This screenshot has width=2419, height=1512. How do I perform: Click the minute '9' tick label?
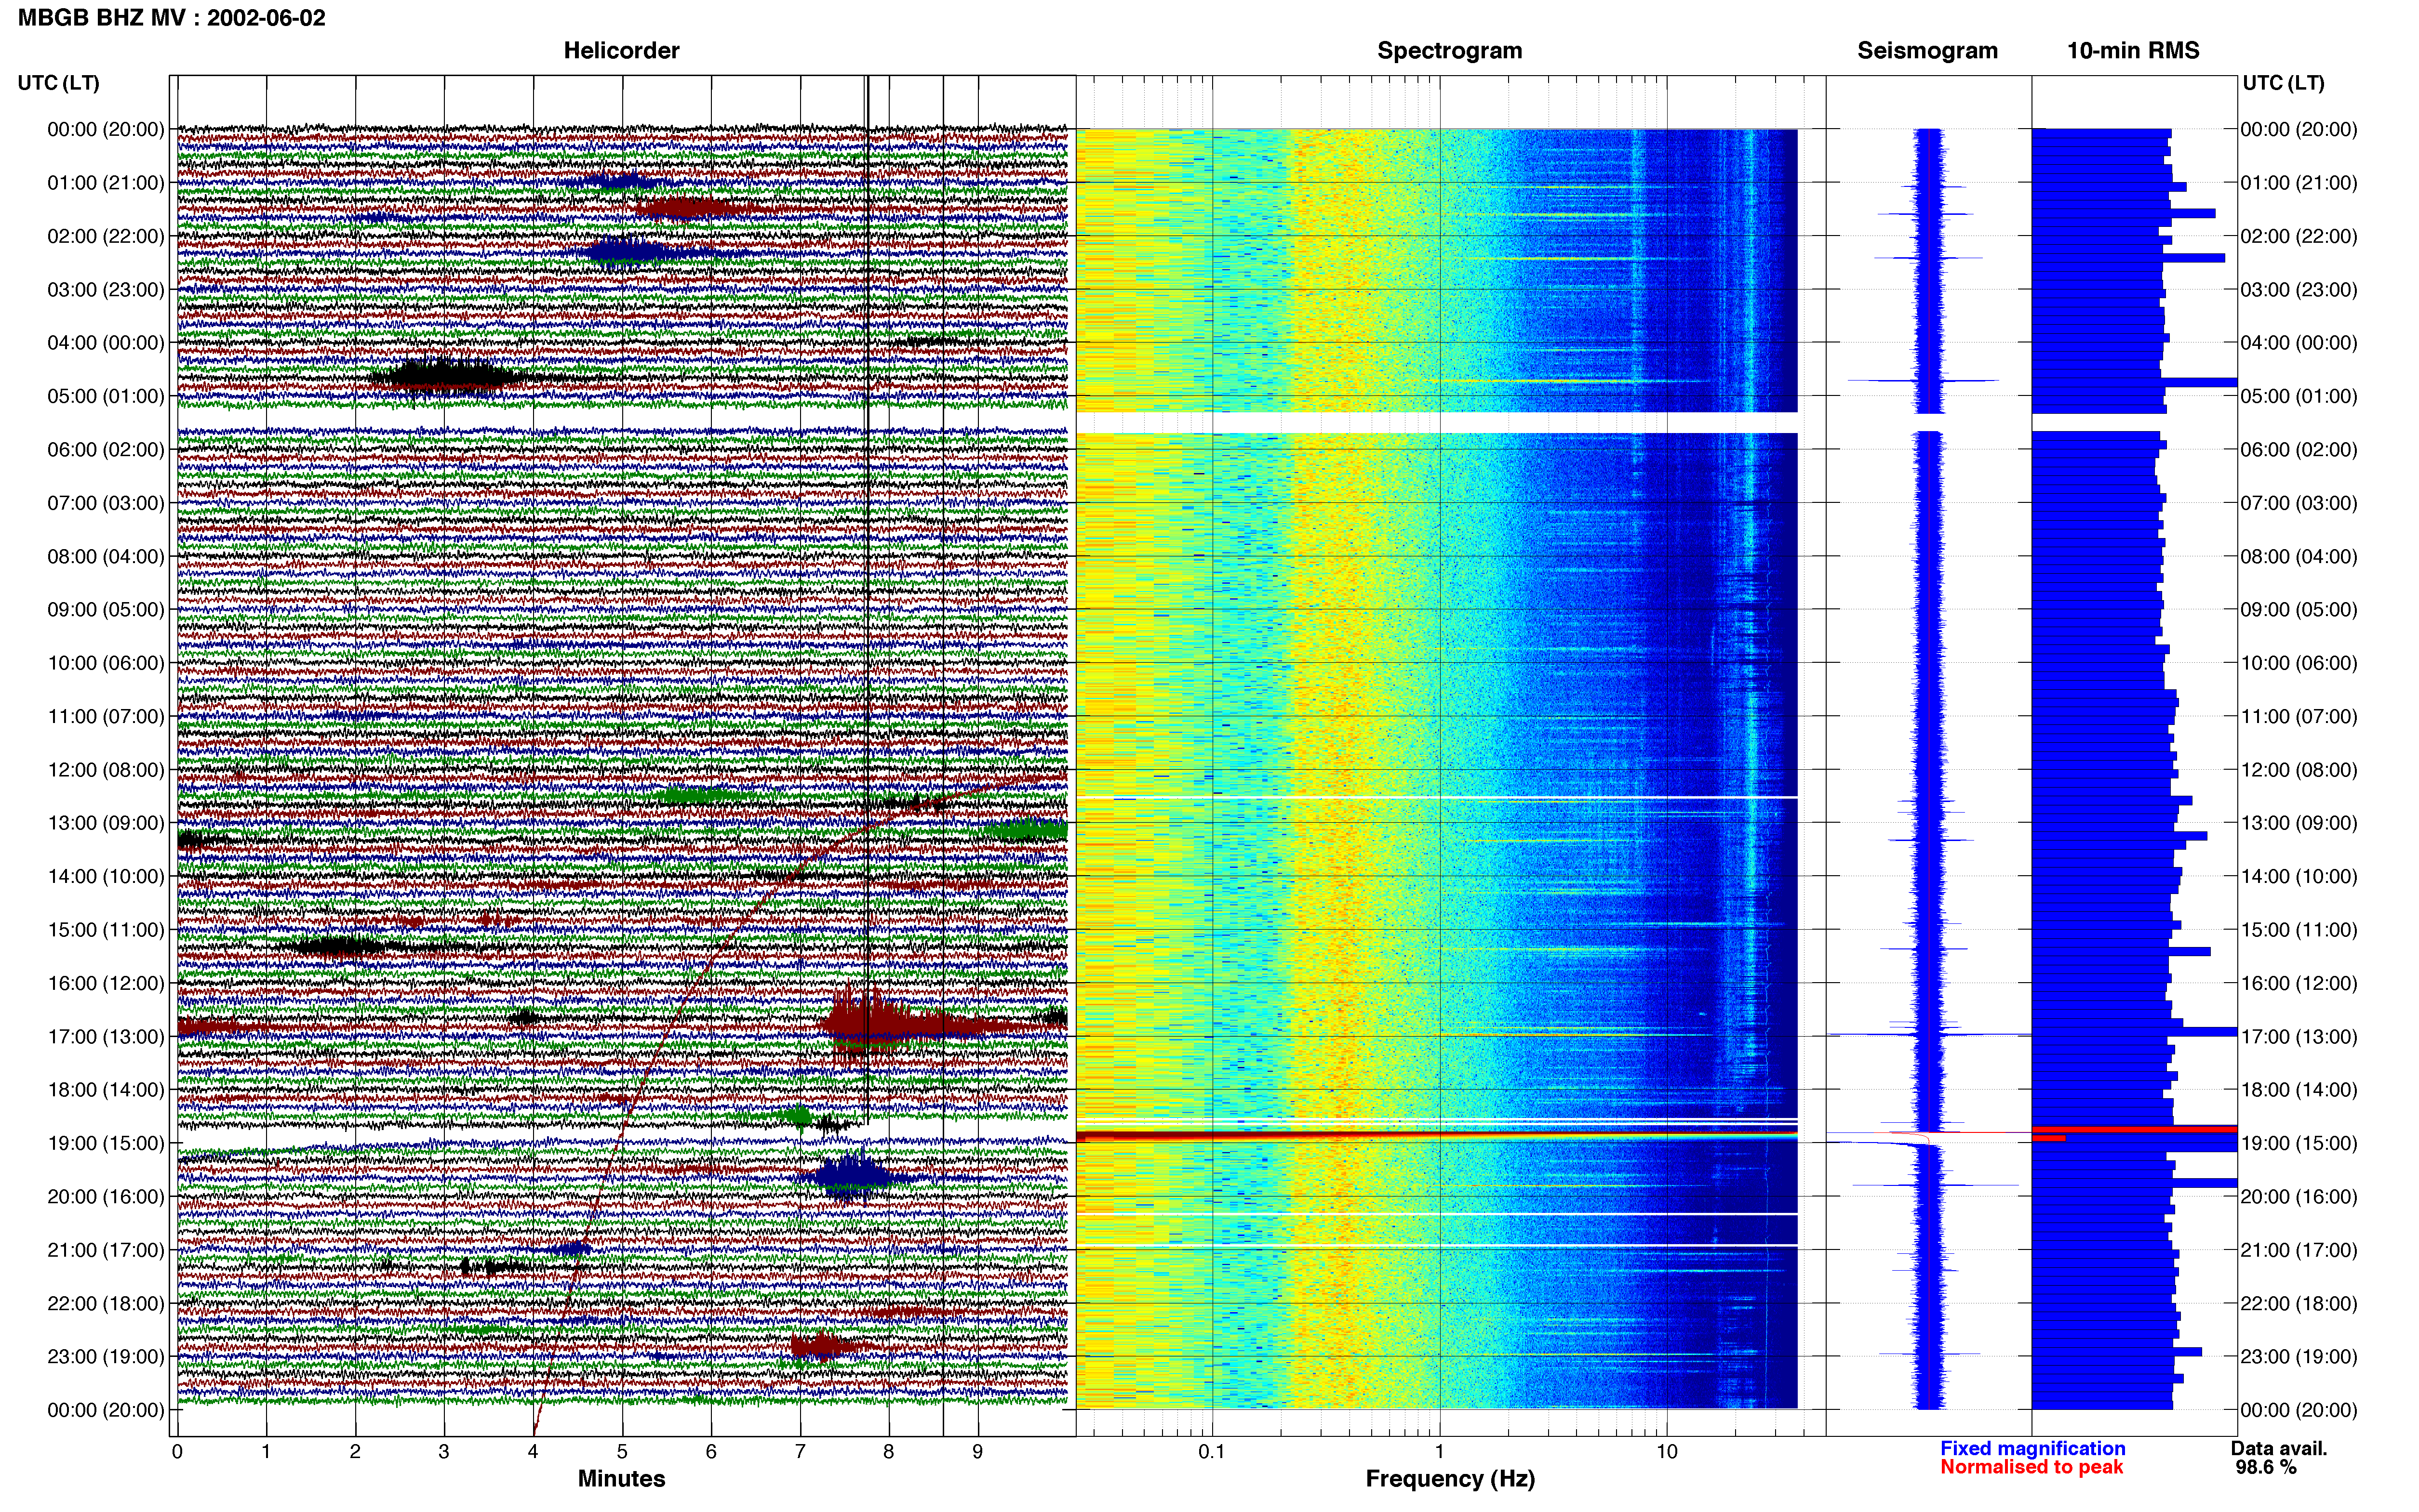click(x=977, y=1452)
